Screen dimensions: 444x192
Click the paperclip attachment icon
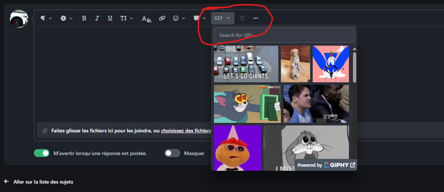(x=45, y=130)
